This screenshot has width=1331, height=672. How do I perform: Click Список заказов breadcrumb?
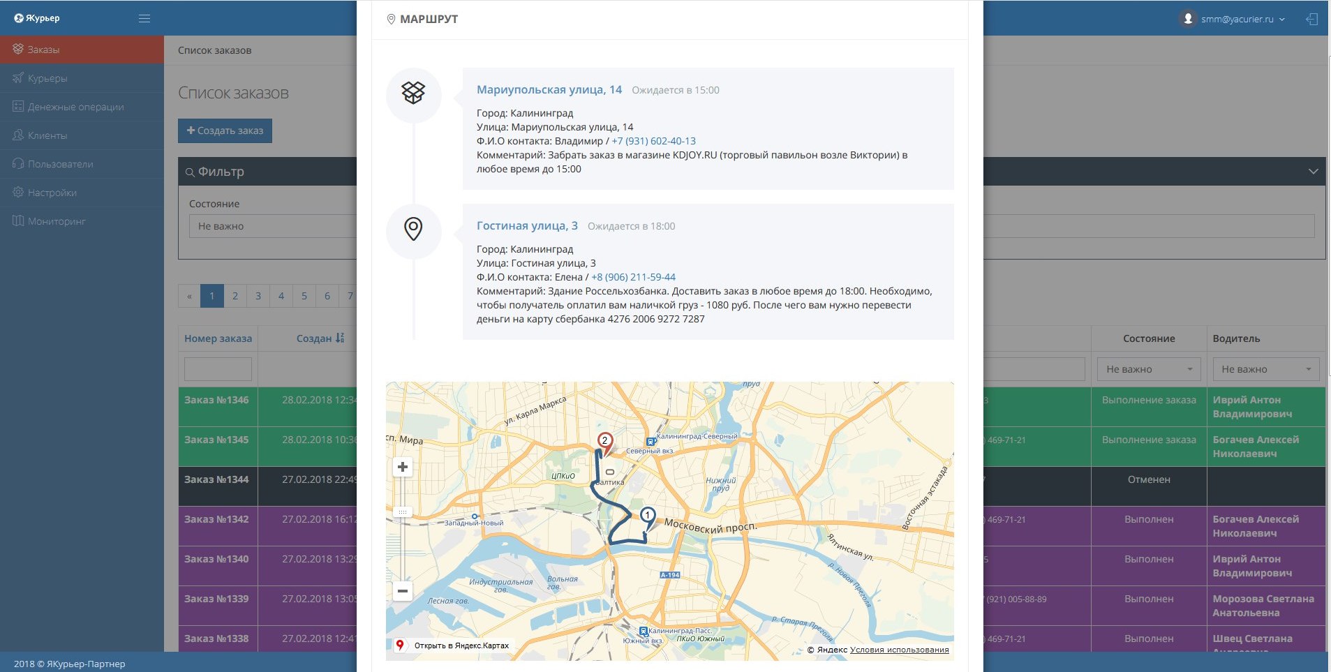[214, 50]
